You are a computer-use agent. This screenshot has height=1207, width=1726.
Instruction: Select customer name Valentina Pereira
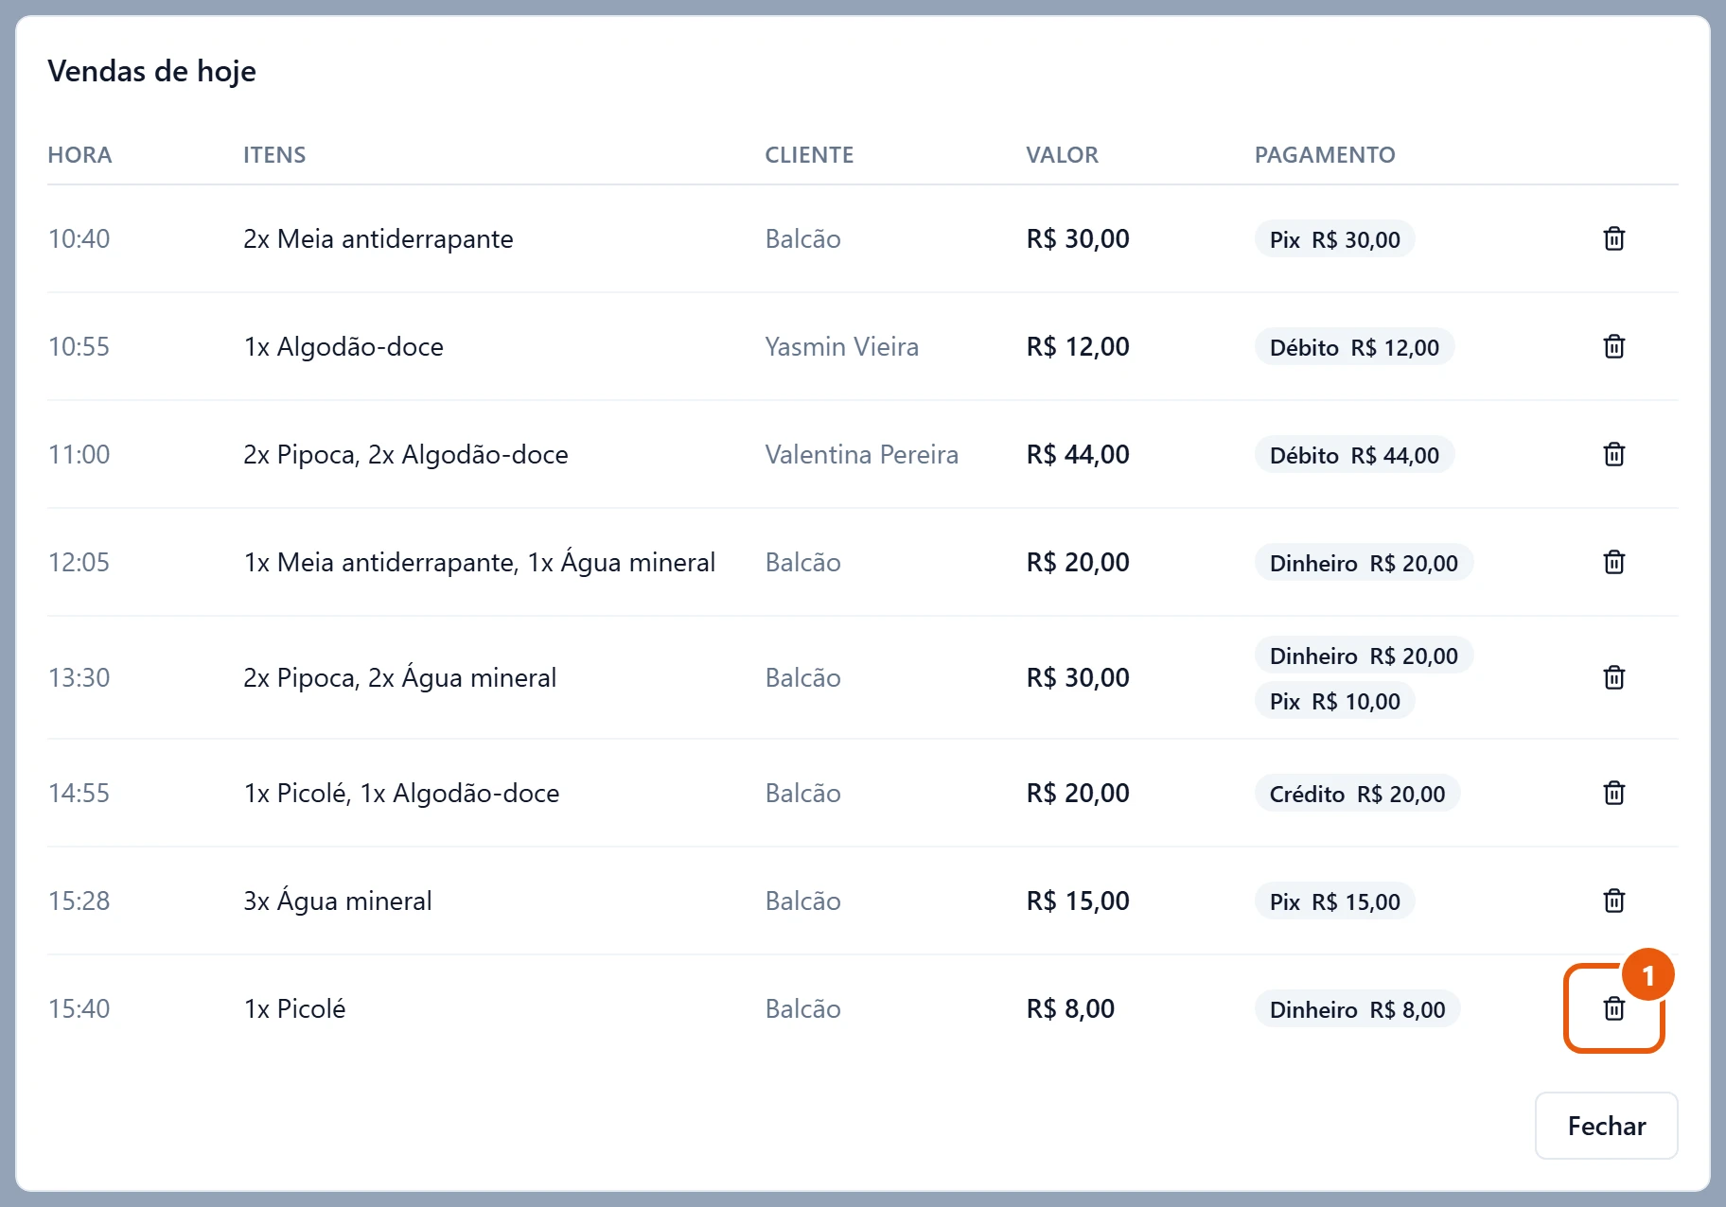(x=861, y=454)
